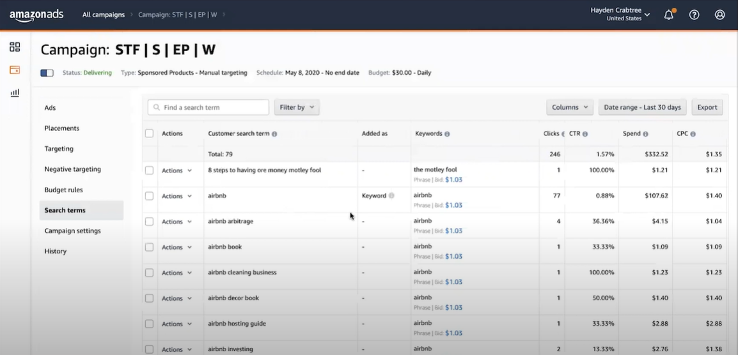
Task: Open Actions dropdown for 'airbnb hosting guide'
Action: [x=177, y=324]
